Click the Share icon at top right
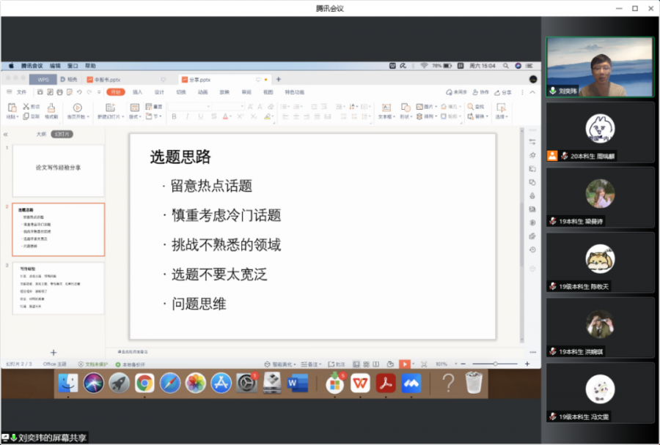660x445 pixels. coord(503,92)
